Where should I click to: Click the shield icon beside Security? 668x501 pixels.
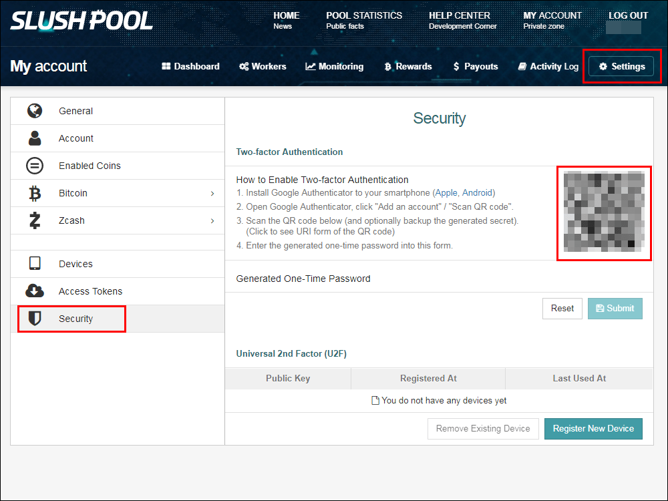[x=35, y=319]
